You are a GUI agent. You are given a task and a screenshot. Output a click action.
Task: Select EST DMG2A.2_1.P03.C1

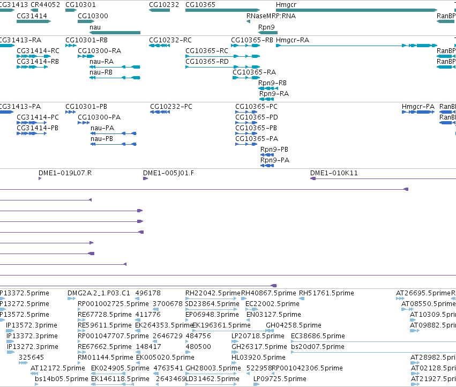(72, 299)
